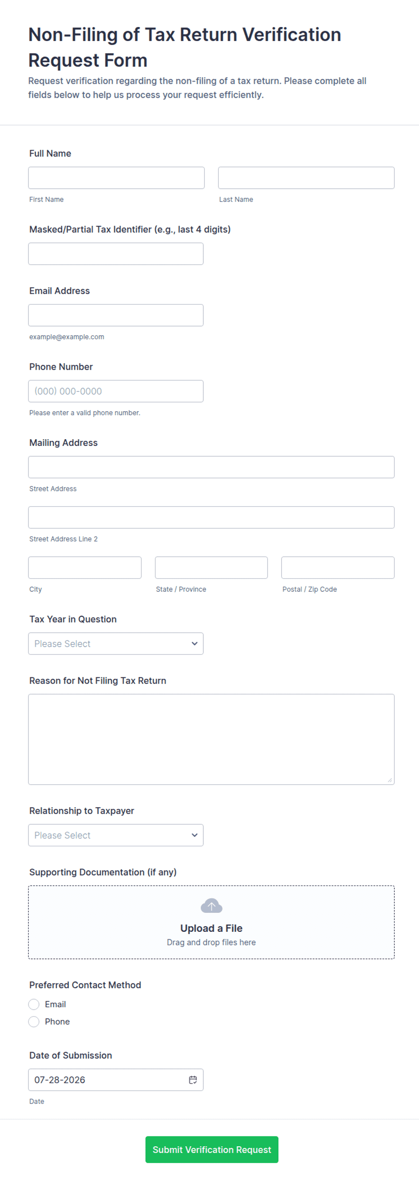The width and height of the screenshot is (419, 1185).
Task: Click the Upload a File drop area
Action: pyautogui.click(x=211, y=922)
